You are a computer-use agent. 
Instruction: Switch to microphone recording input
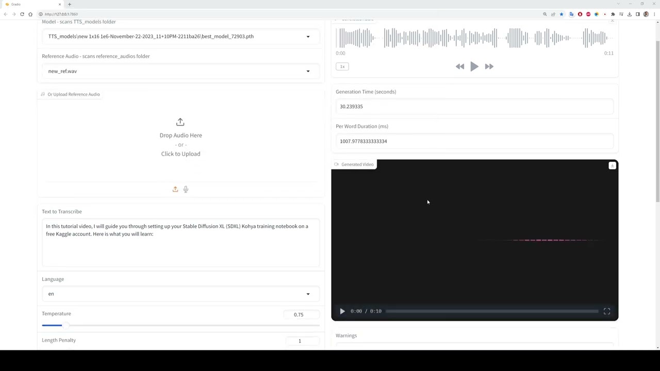186,189
